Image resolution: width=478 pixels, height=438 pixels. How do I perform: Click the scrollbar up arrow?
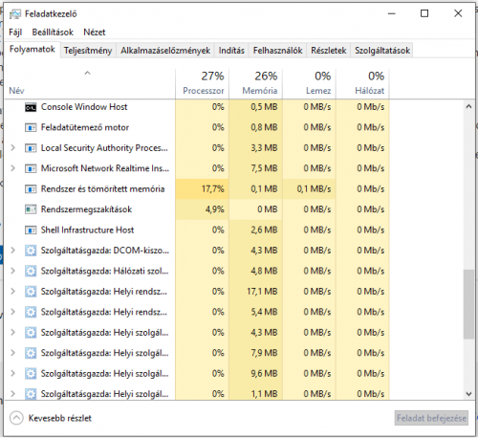pyautogui.click(x=468, y=106)
